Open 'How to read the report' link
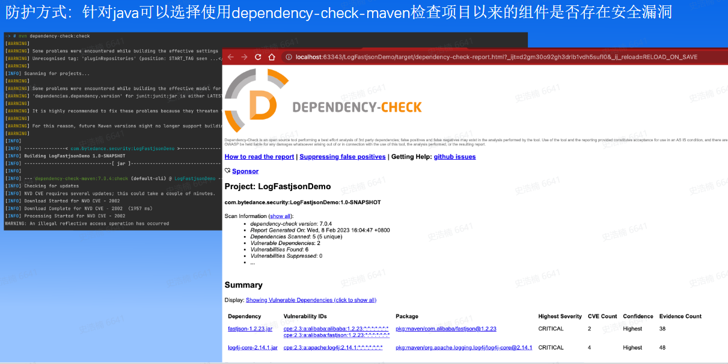The height and width of the screenshot is (364, 728). [x=259, y=157]
